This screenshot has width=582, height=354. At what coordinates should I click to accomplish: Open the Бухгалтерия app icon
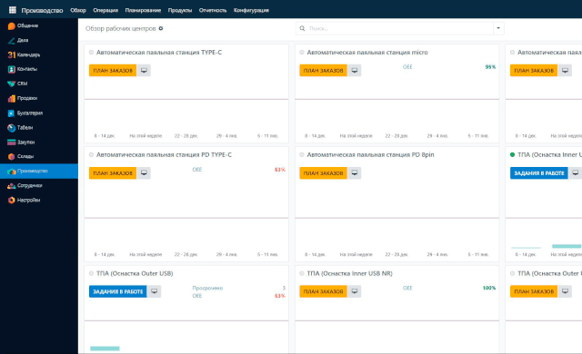(12, 113)
